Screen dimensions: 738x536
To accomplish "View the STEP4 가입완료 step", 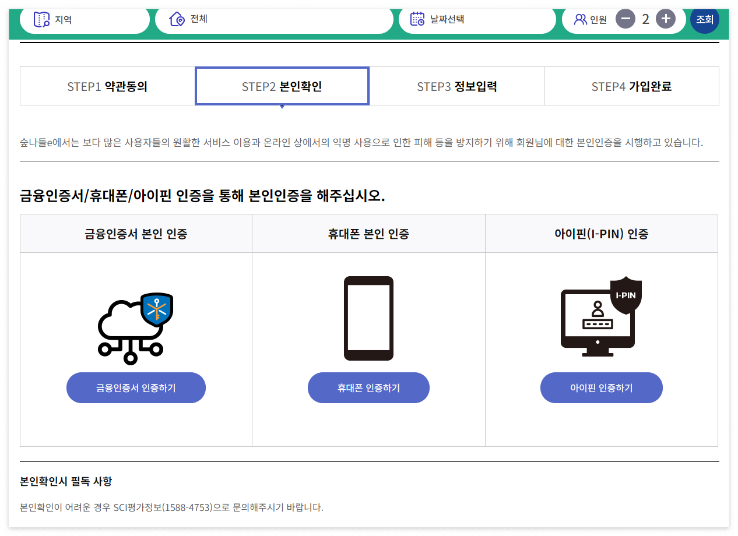I will pos(631,86).
